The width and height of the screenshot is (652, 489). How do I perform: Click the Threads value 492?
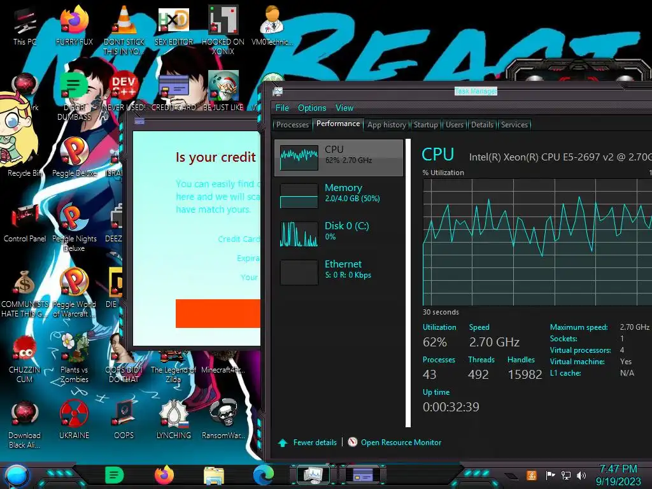(x=478, y=374)
